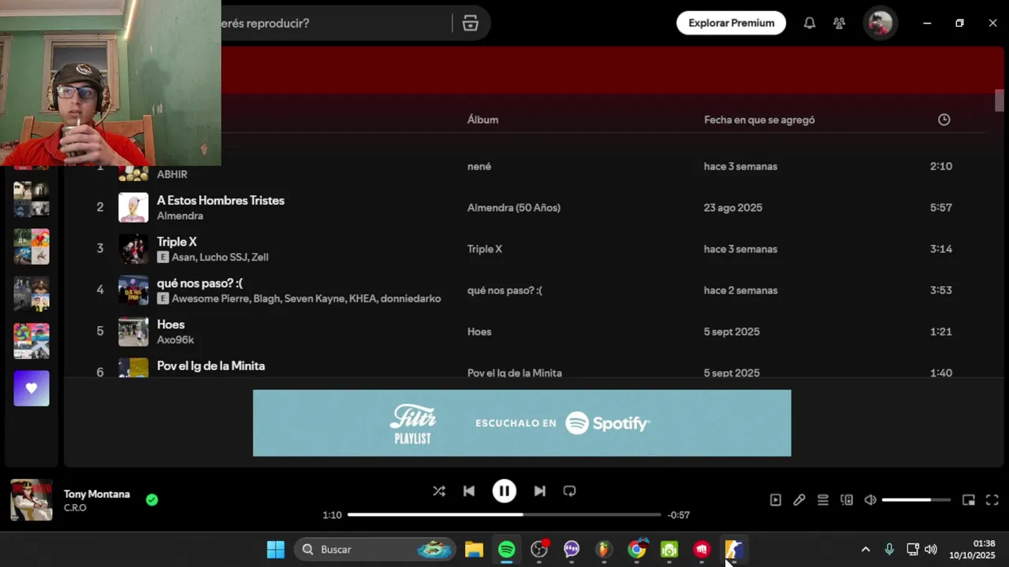1009x567 pixels.
Task: Sort by the duration clock icon
Action: point(944,120)
